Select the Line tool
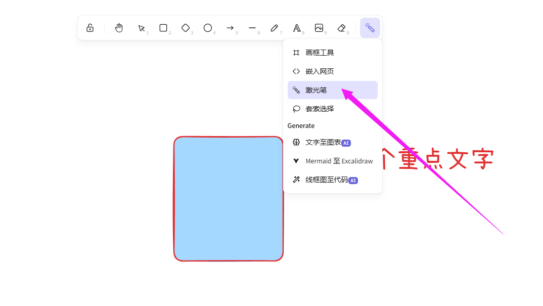 tap(252, 28)
